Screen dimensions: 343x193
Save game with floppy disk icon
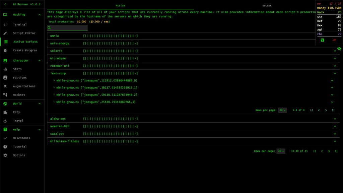click(323, 40)
